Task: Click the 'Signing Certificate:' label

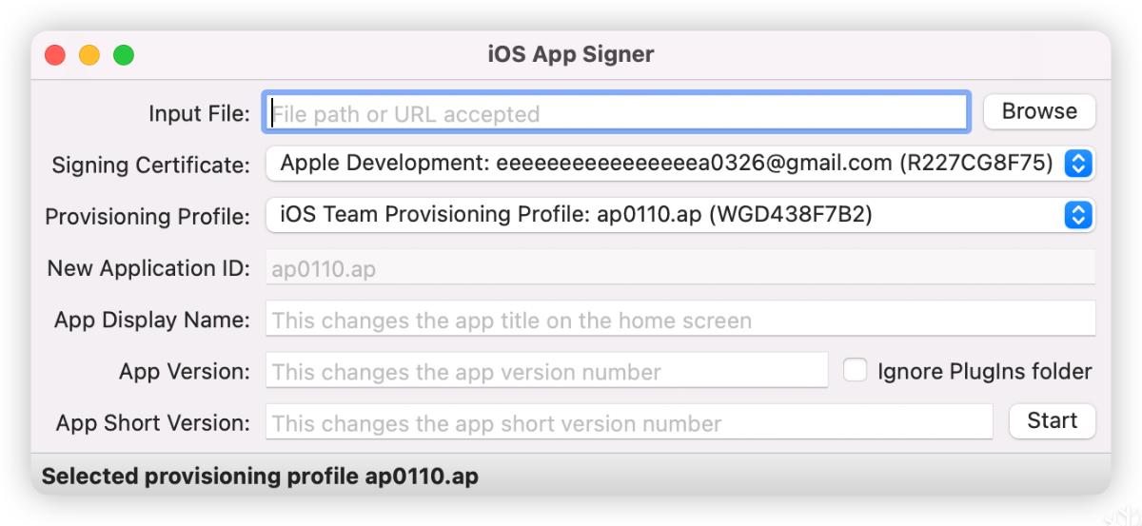Action: tap(150, 166)
